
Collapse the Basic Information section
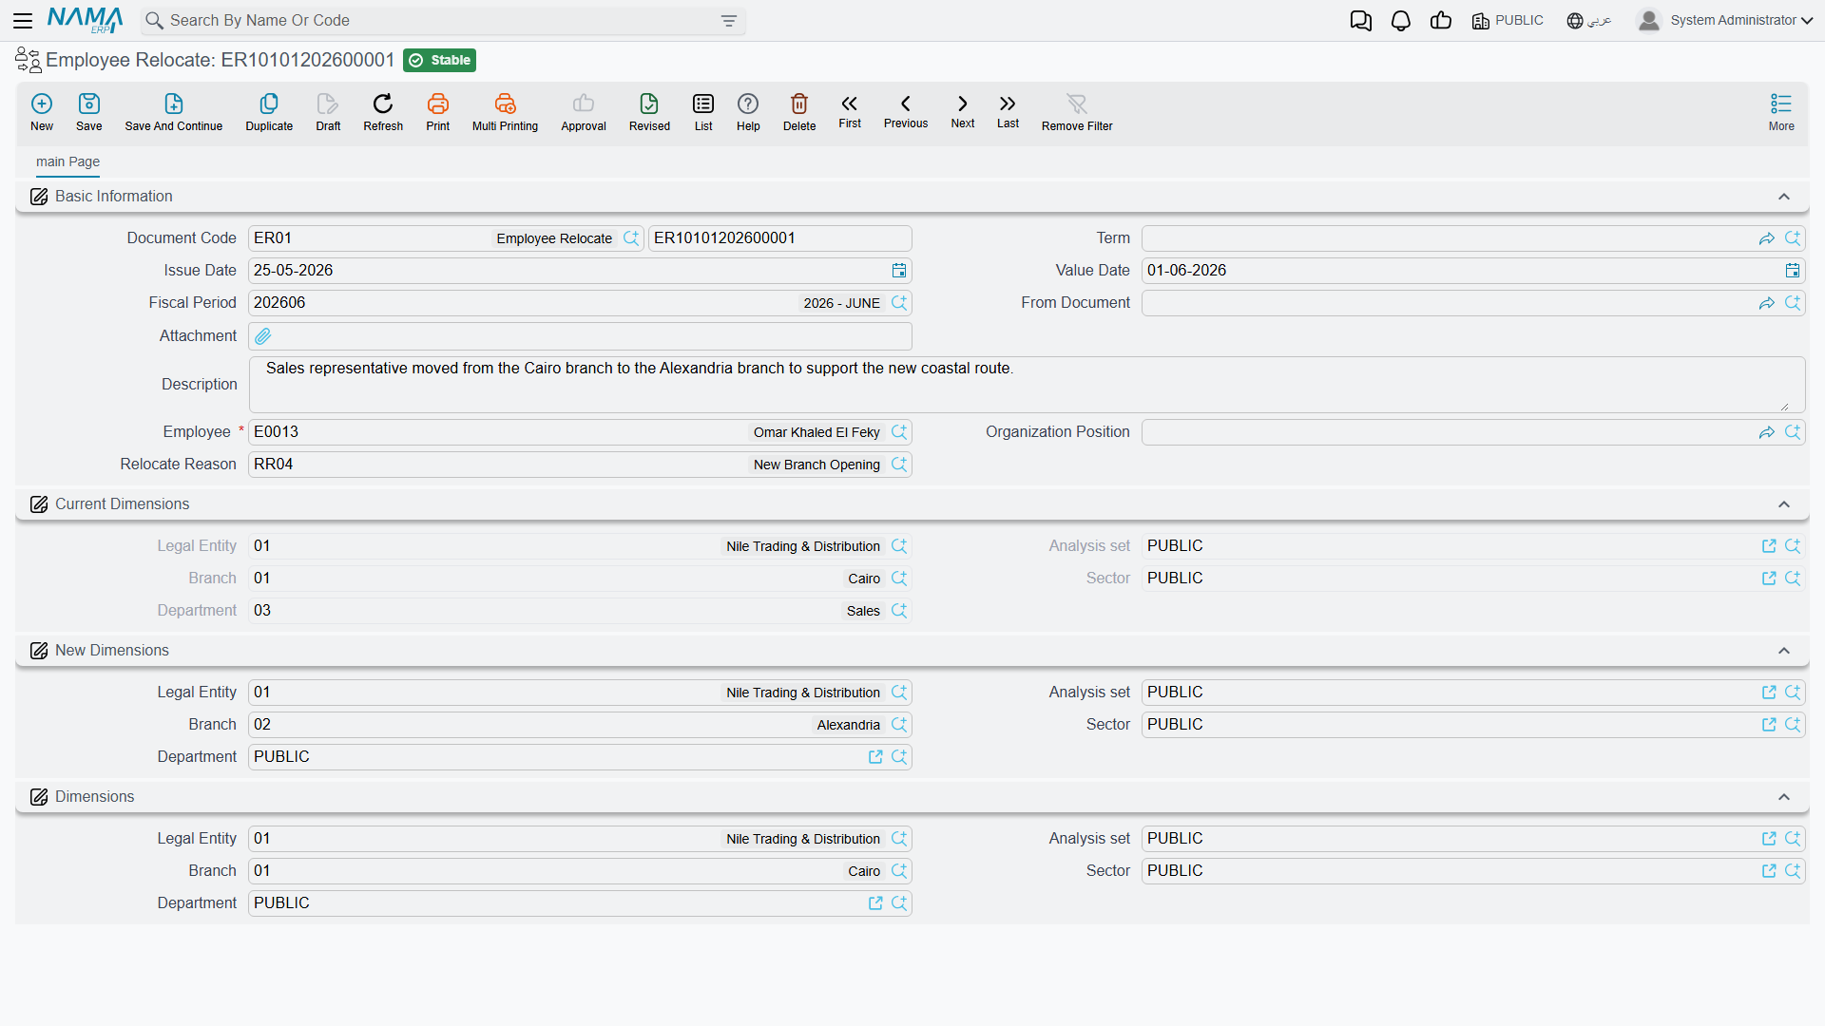1784,197
